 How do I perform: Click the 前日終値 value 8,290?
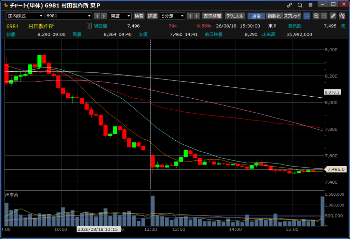(x=251, y=34)
